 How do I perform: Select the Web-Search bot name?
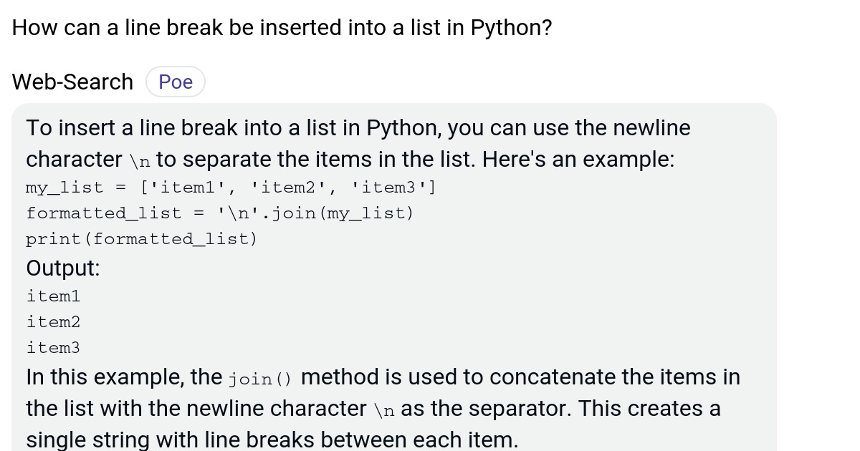(x=72, y=81)
